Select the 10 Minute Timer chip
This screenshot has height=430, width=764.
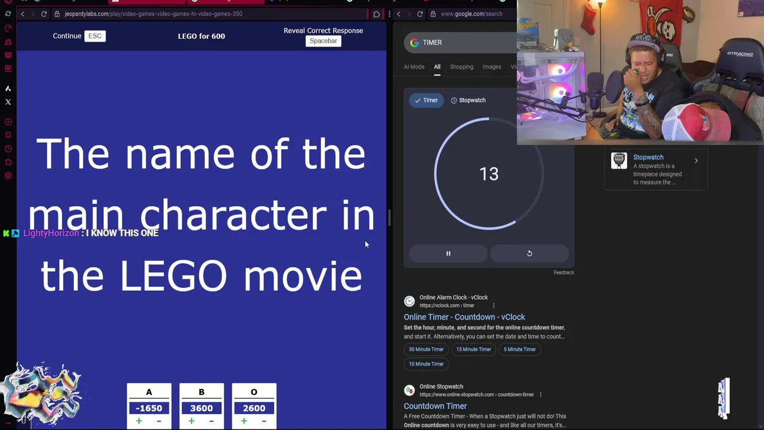(x=426, y=364)
